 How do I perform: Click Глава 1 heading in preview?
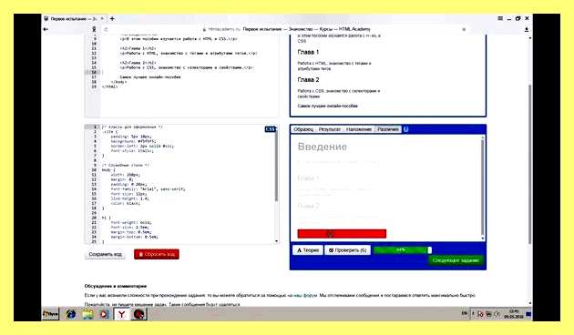pyautogui.click(x=308, y=52)
